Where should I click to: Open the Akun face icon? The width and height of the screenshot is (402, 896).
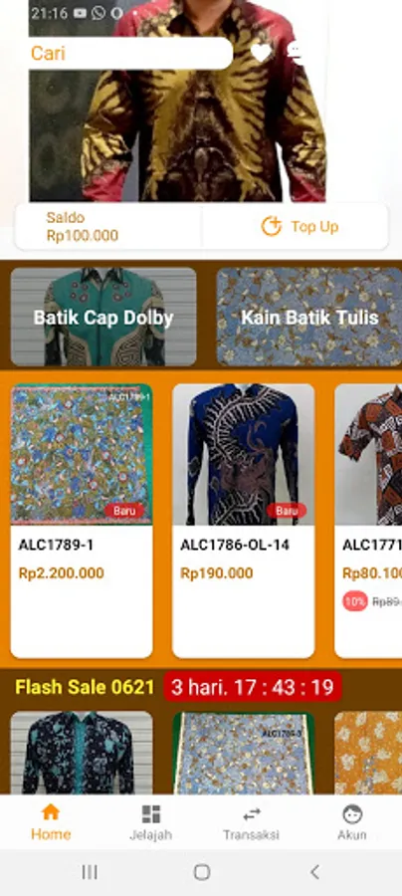click(x=352, y=813)
